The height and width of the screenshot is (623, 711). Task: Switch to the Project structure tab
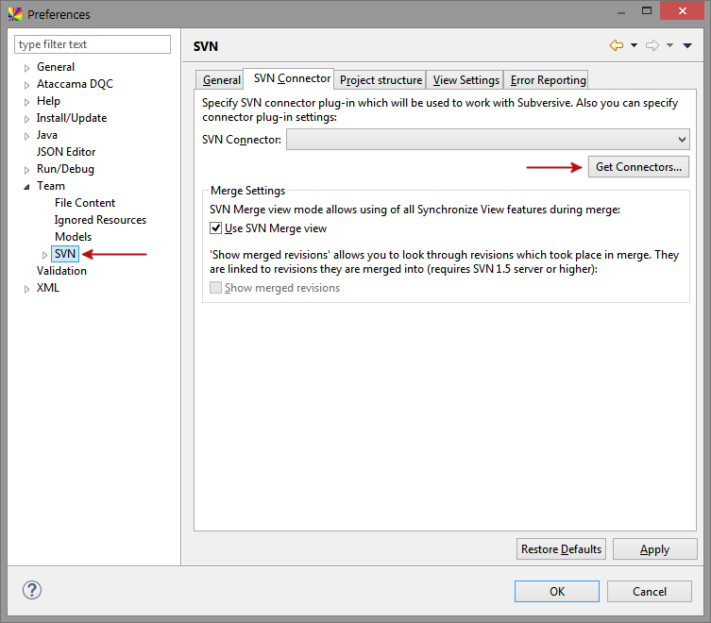coord(381,80)
